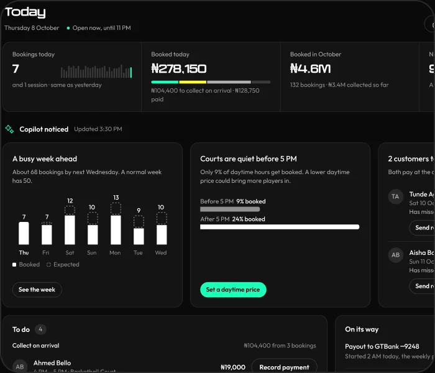This screenshot has height=373, width=435.
Task: Click the AB avatar beside Aisha
Action: (x=395, y=255)
